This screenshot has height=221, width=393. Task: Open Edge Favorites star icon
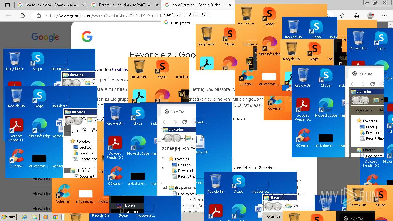click(x=343, y=16)
